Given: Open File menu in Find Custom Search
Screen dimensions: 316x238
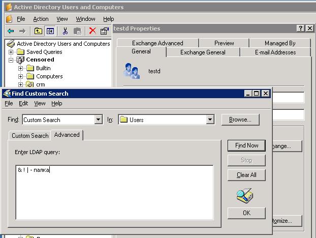Looking at the screenshot, I should [x=9, y=103].
